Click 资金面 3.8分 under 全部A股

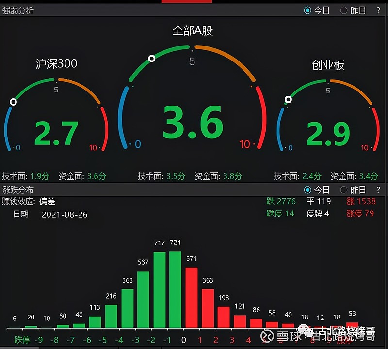coord(218,176)
